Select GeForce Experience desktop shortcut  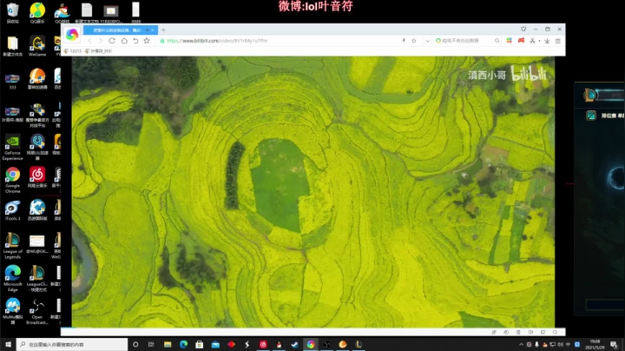pyautogui.click(x=13, y=147)
